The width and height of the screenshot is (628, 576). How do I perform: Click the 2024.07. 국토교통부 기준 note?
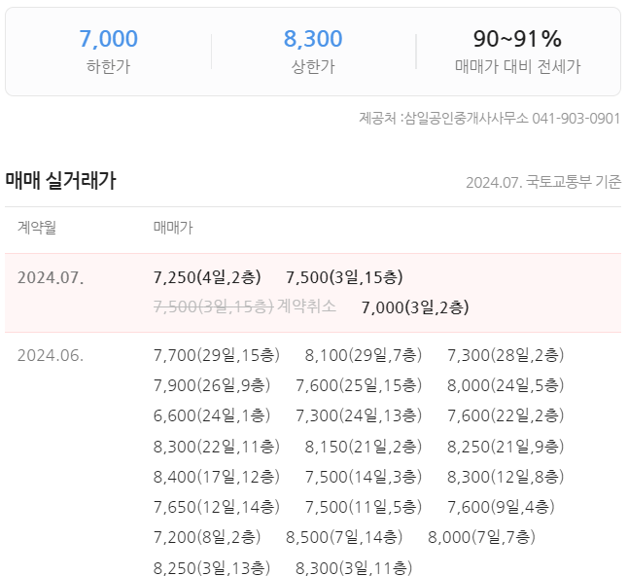[x=543, y=182]
